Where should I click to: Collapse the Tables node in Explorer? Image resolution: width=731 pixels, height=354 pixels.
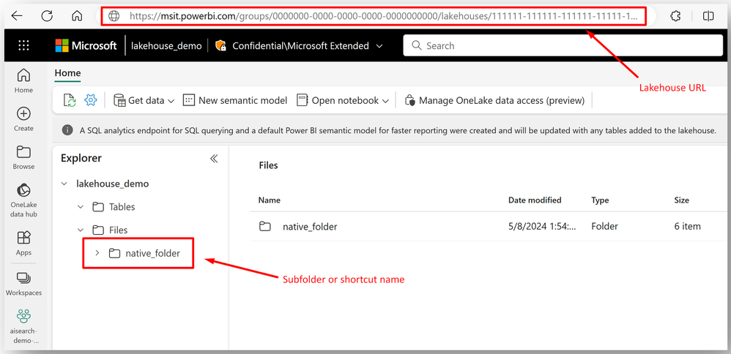81,207
